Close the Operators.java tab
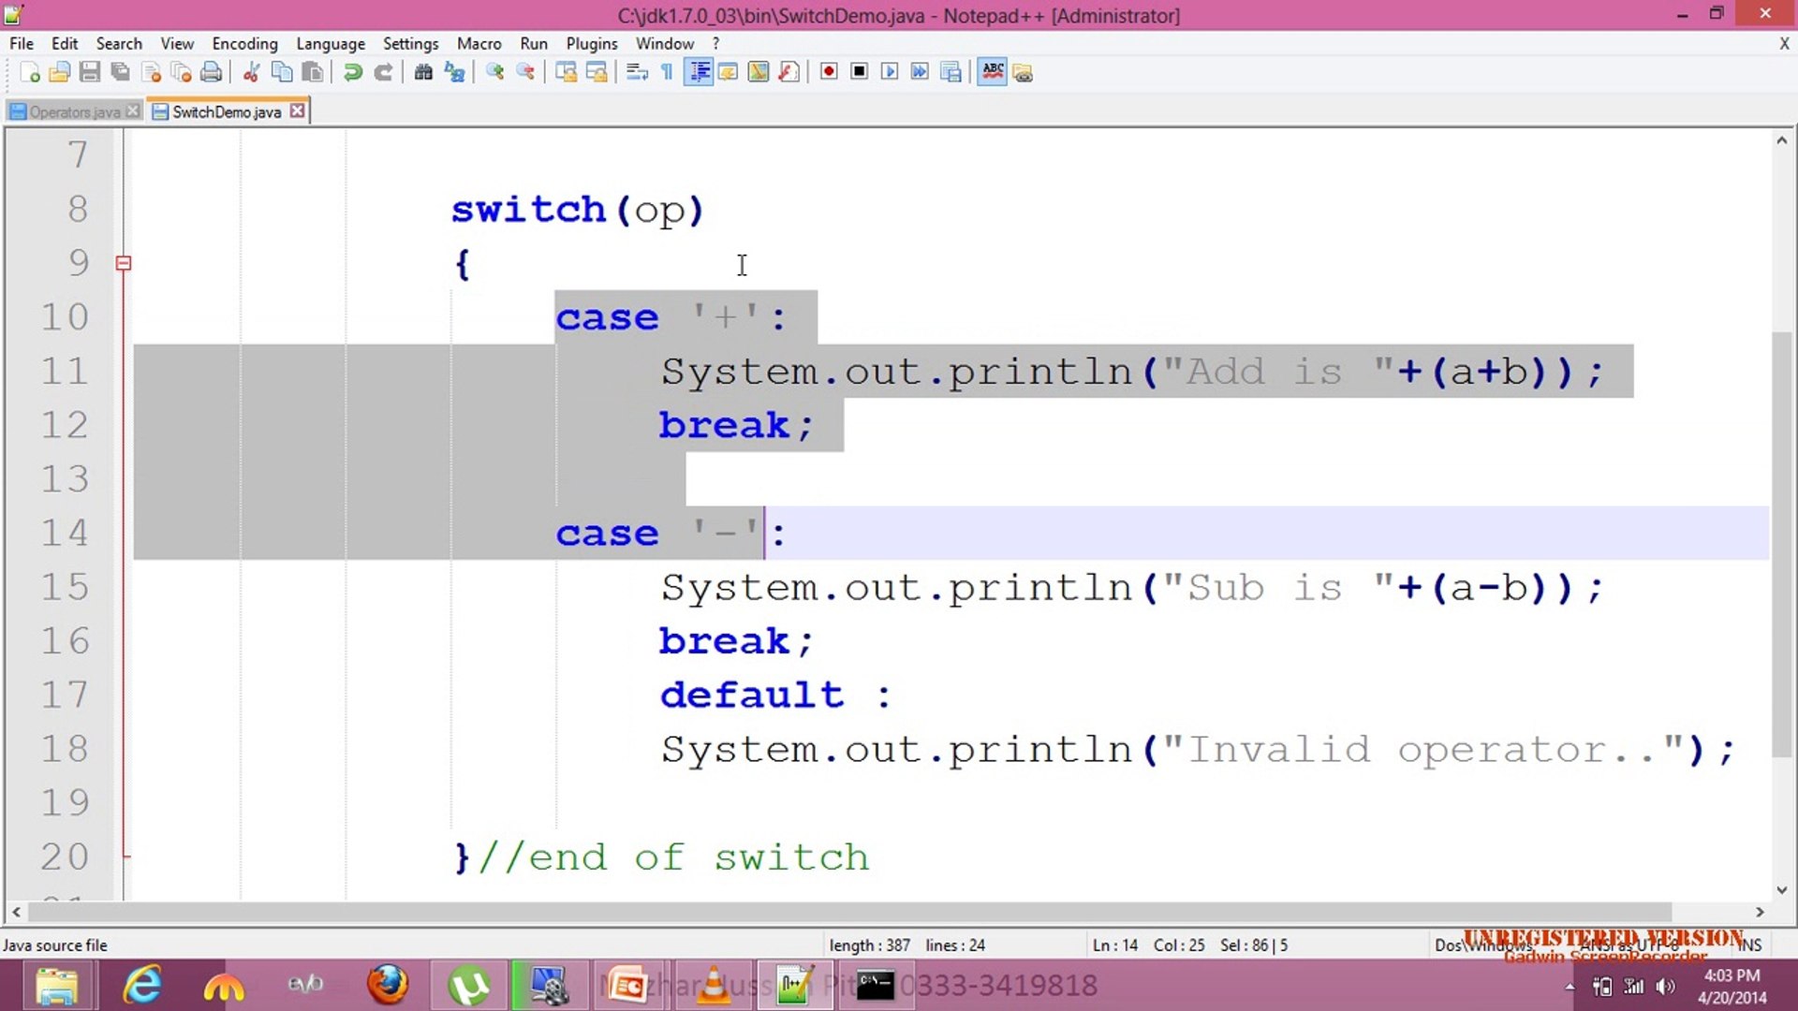Viewport: 1798px width, 1011px height. click(x=133, y=110)
